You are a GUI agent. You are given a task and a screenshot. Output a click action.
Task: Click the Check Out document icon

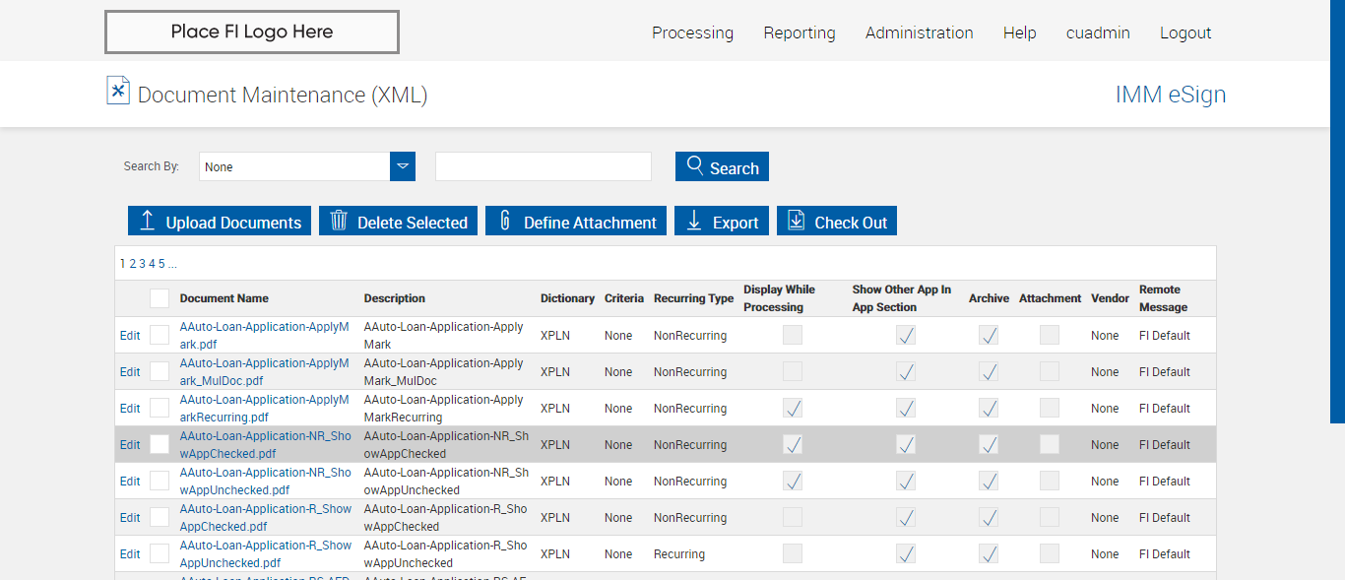click(796, 221)
